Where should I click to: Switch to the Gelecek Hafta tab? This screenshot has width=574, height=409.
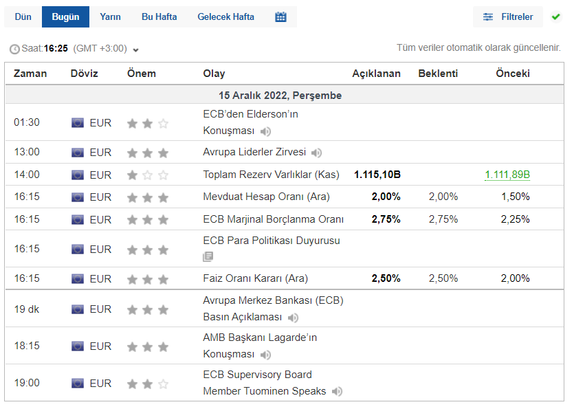coord(225,16)
